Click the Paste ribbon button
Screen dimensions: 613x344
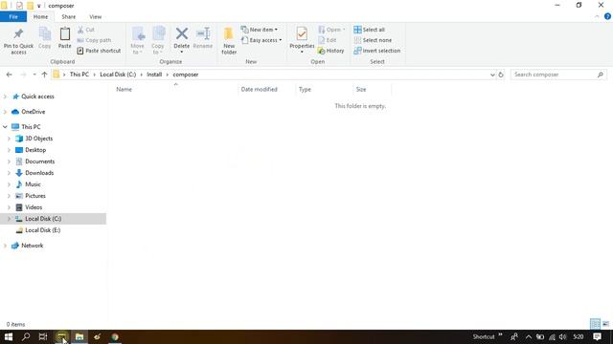(64, 38)
